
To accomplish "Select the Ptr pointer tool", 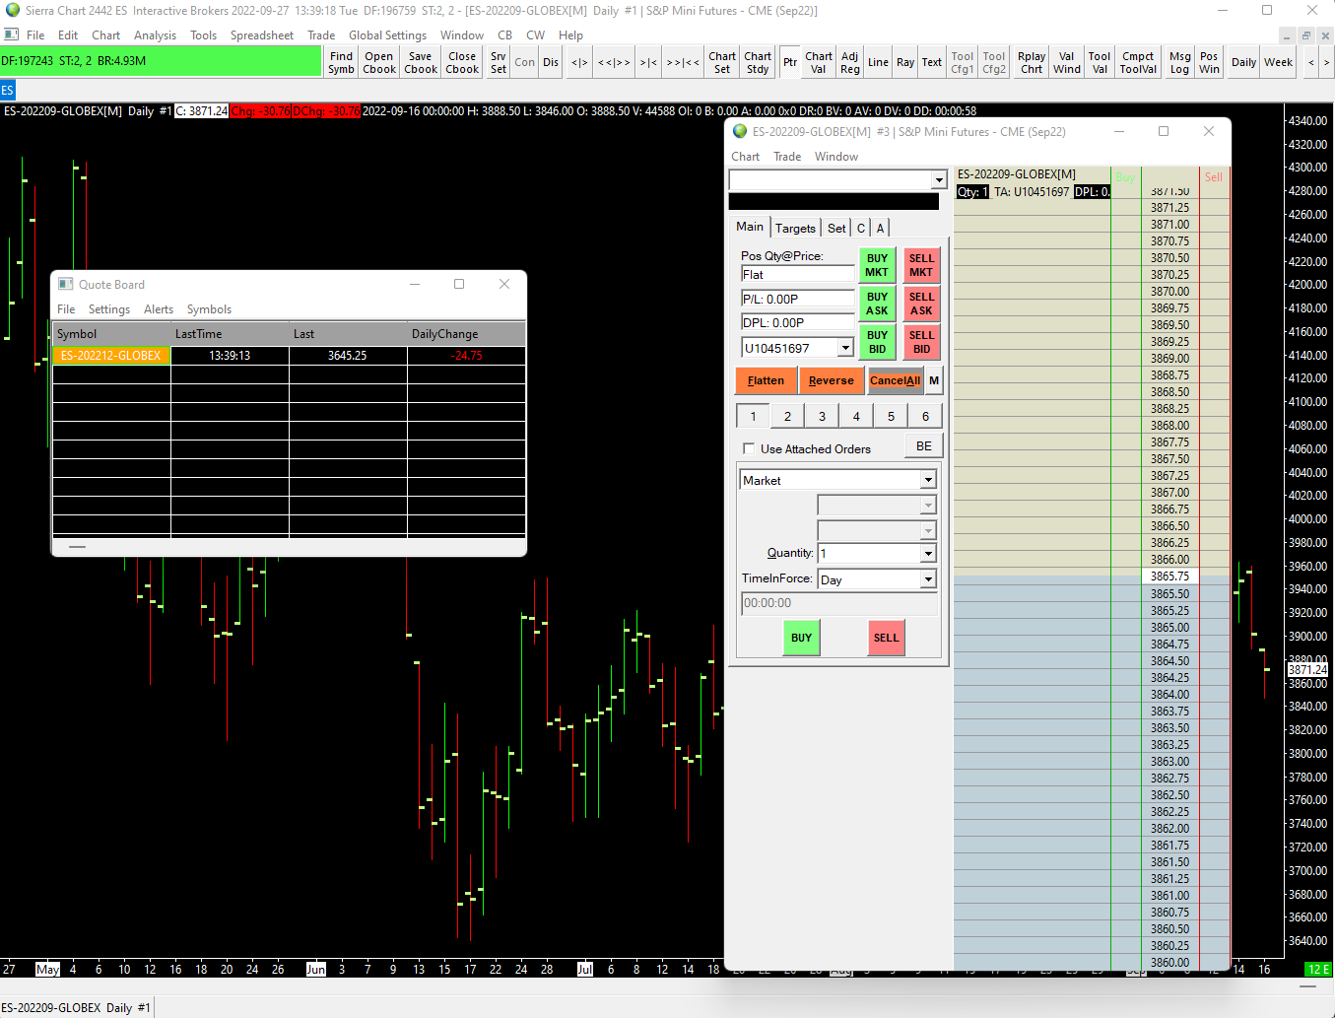I will [790, 62].
